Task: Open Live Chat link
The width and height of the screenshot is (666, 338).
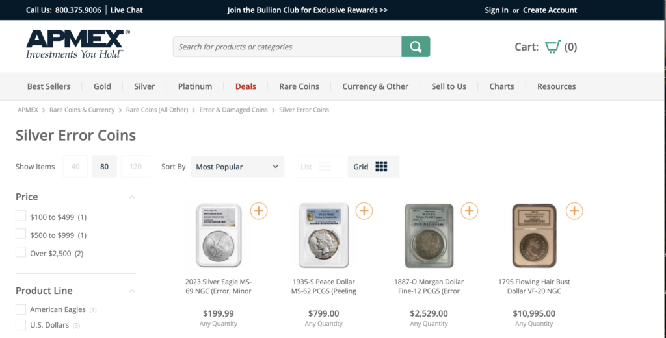Action: tap(127, 10)
